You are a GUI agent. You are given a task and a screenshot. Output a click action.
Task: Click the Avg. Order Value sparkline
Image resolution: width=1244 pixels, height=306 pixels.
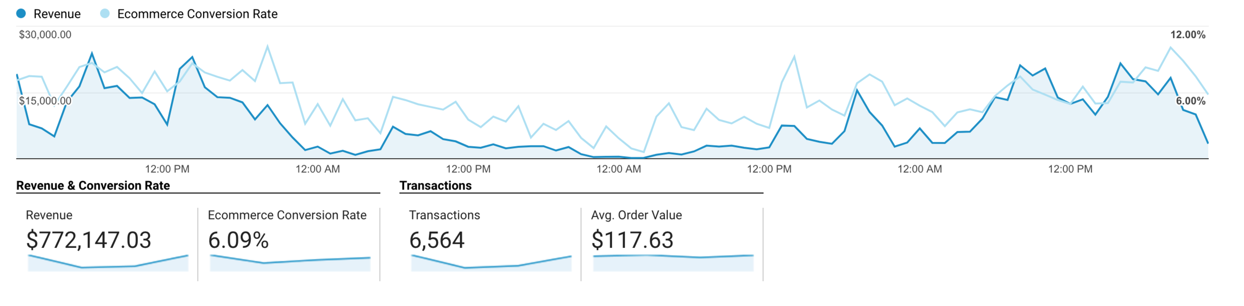point(673,263)
